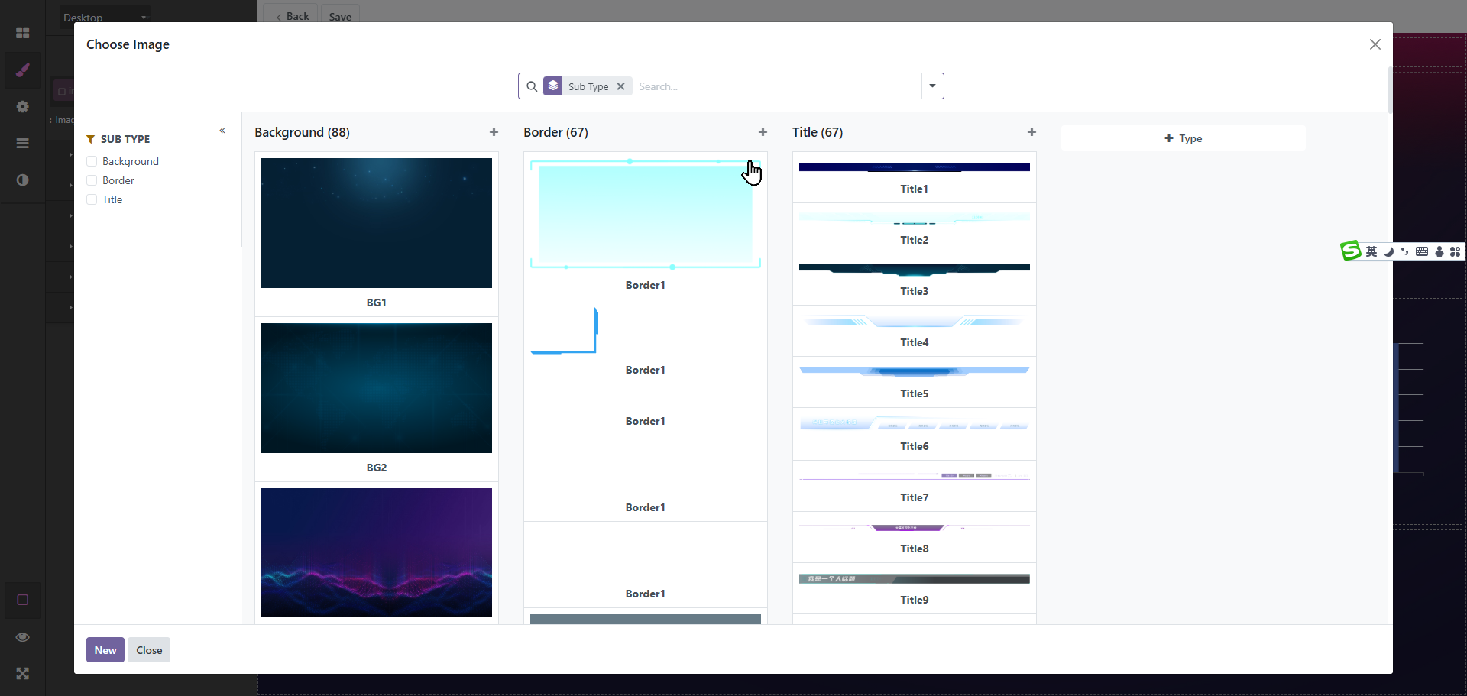This screenshot has width=1467, height=696.
Task: Select the purple wave background thumbnail
Action: click(x=377, y=552)
